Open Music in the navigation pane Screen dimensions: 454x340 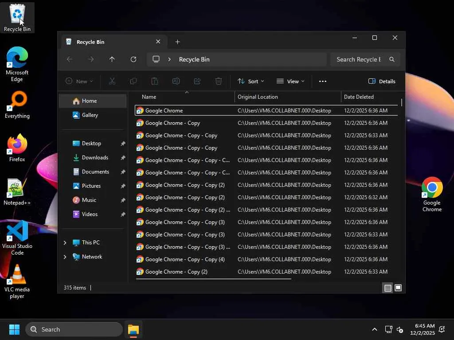pos(93,200)
